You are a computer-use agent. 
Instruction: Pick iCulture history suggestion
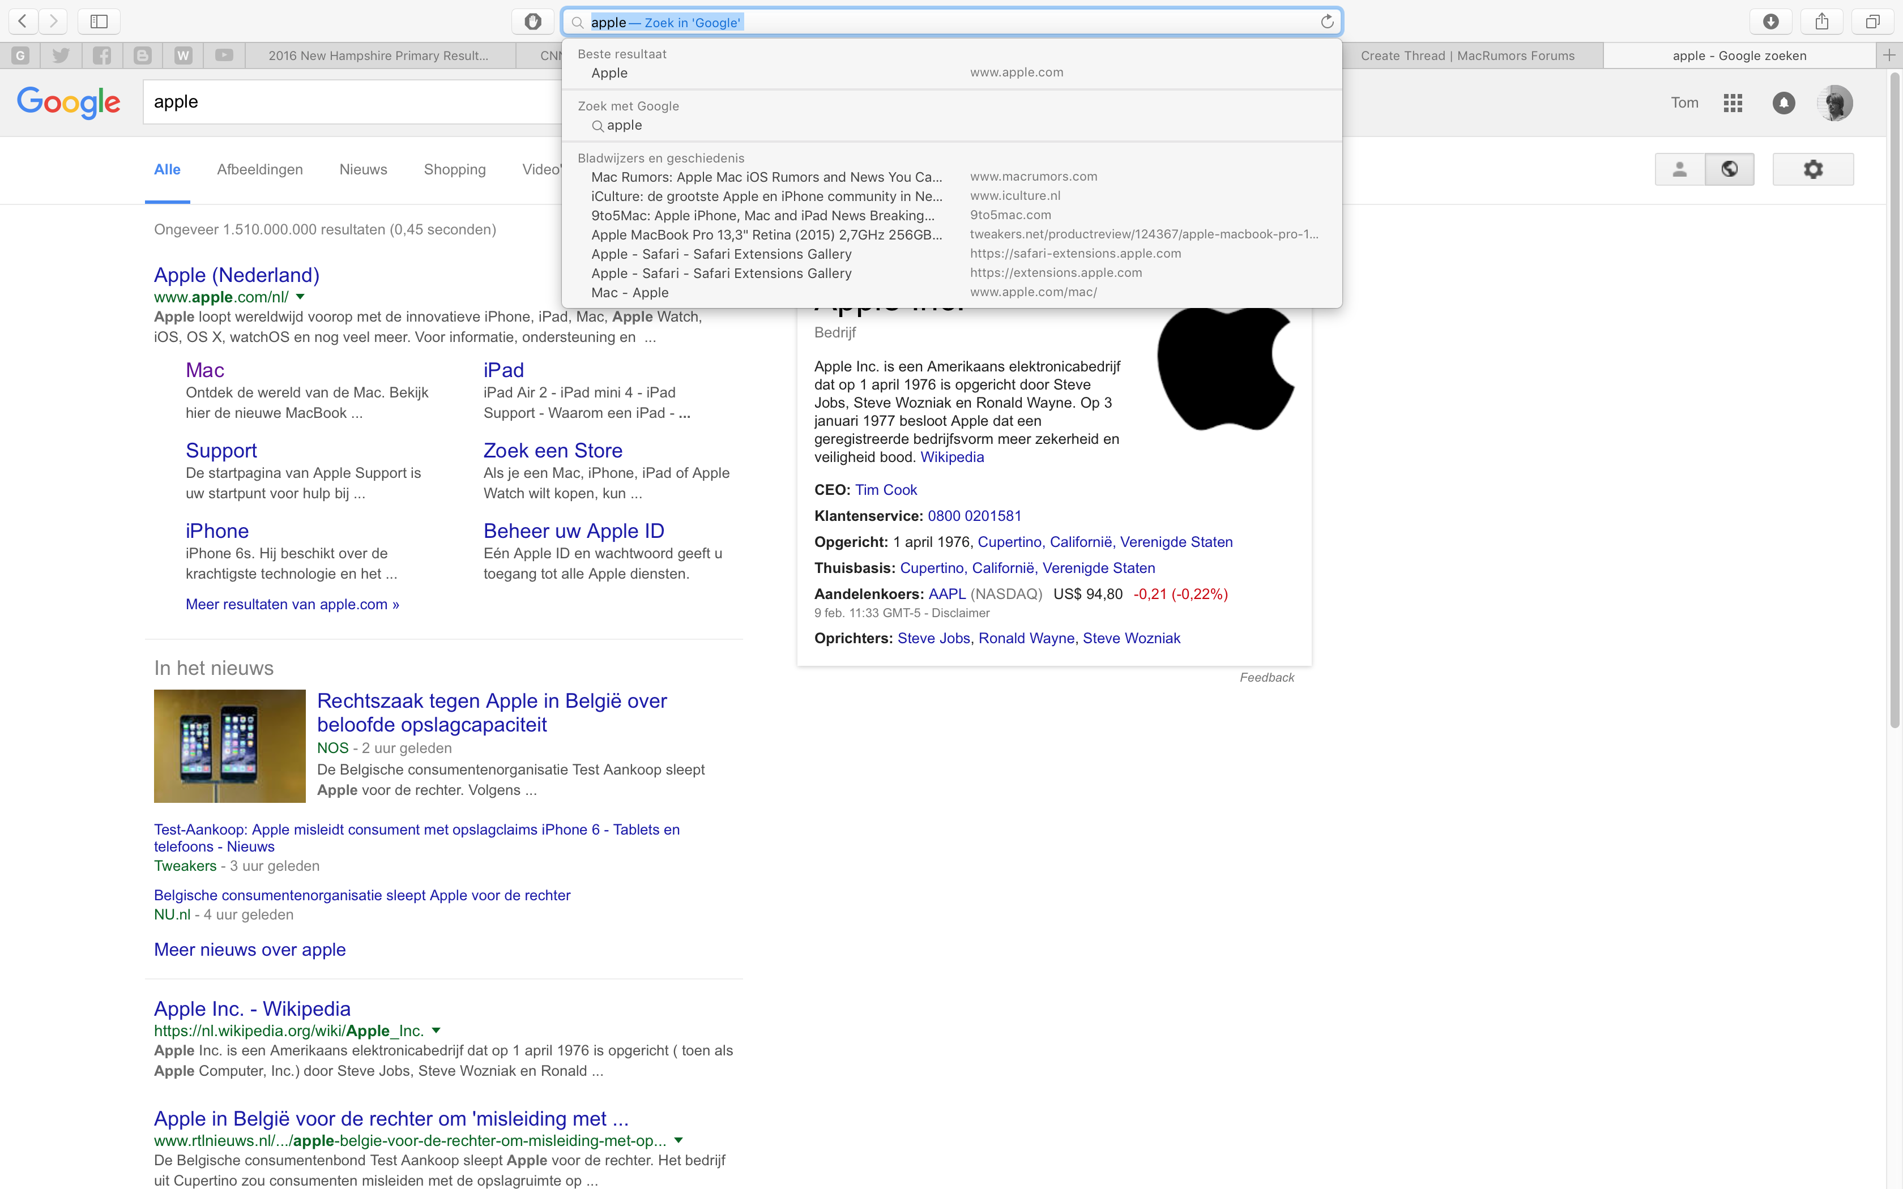(x=951, y=196)
